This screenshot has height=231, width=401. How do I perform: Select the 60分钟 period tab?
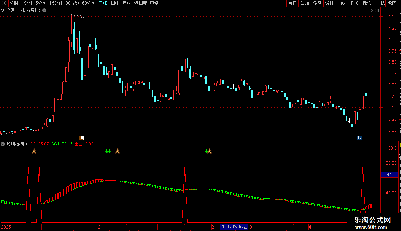pyautogui.click(x=88, y=3)
